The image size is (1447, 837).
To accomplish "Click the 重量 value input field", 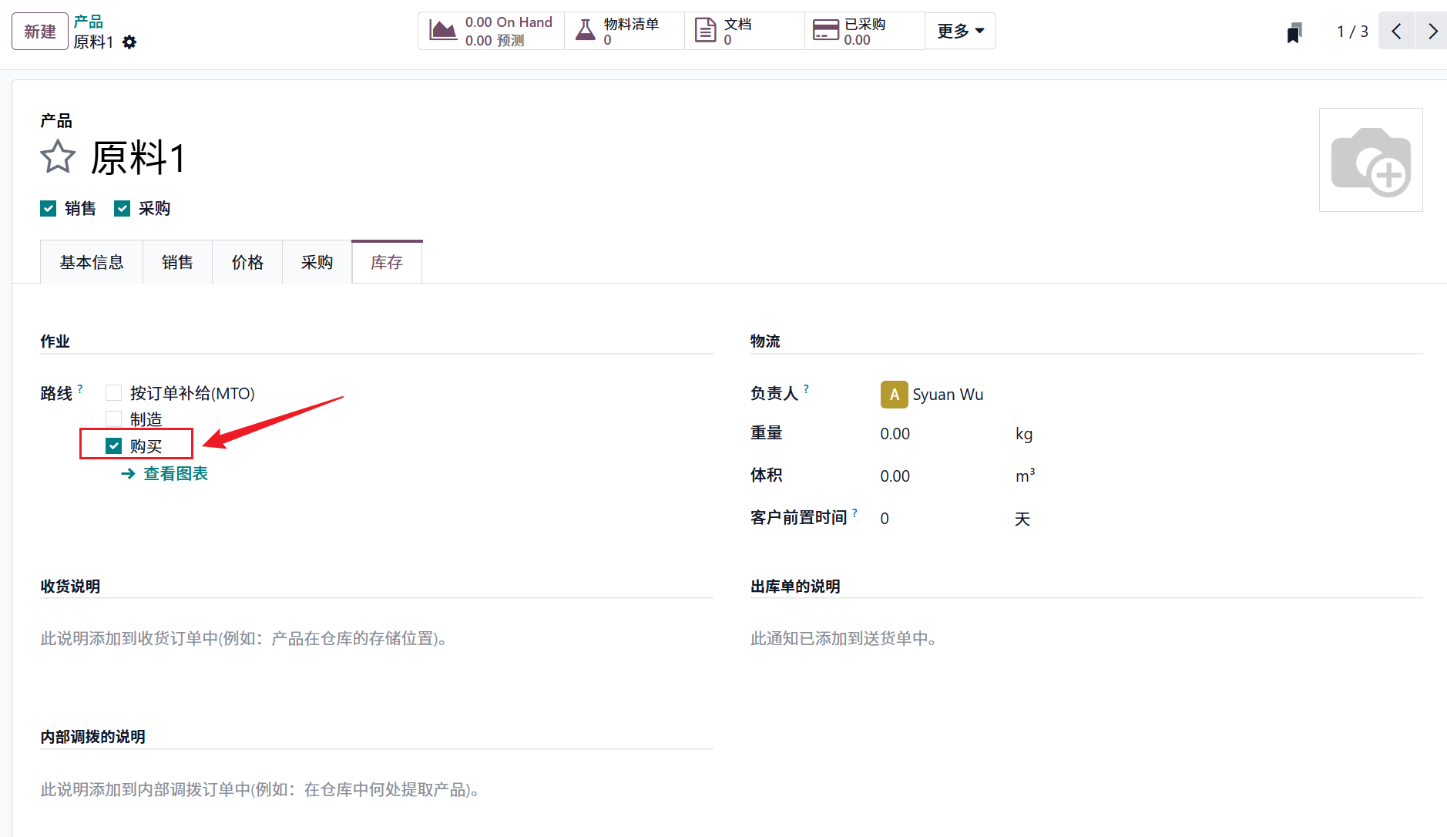I will pyautogui.click(x=940, y=434).
